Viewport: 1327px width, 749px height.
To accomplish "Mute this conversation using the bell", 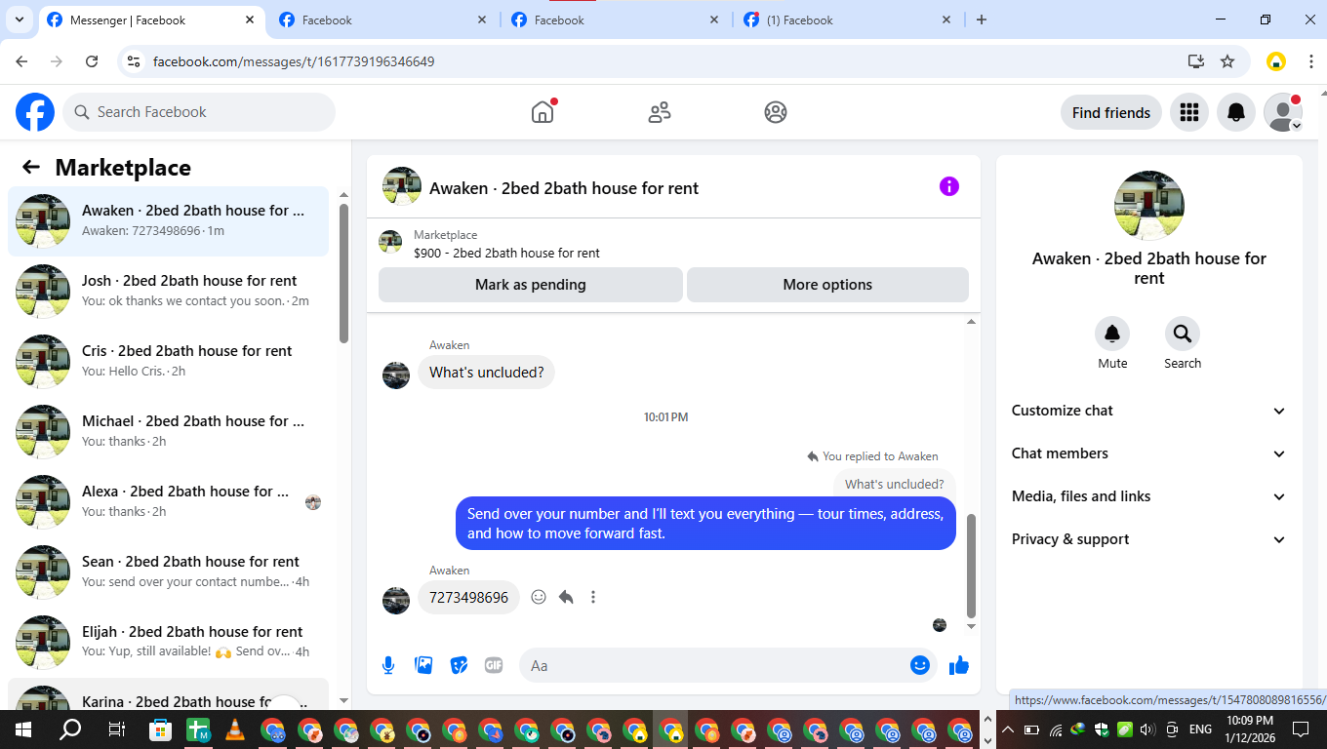I will (x=1112, y=335).
